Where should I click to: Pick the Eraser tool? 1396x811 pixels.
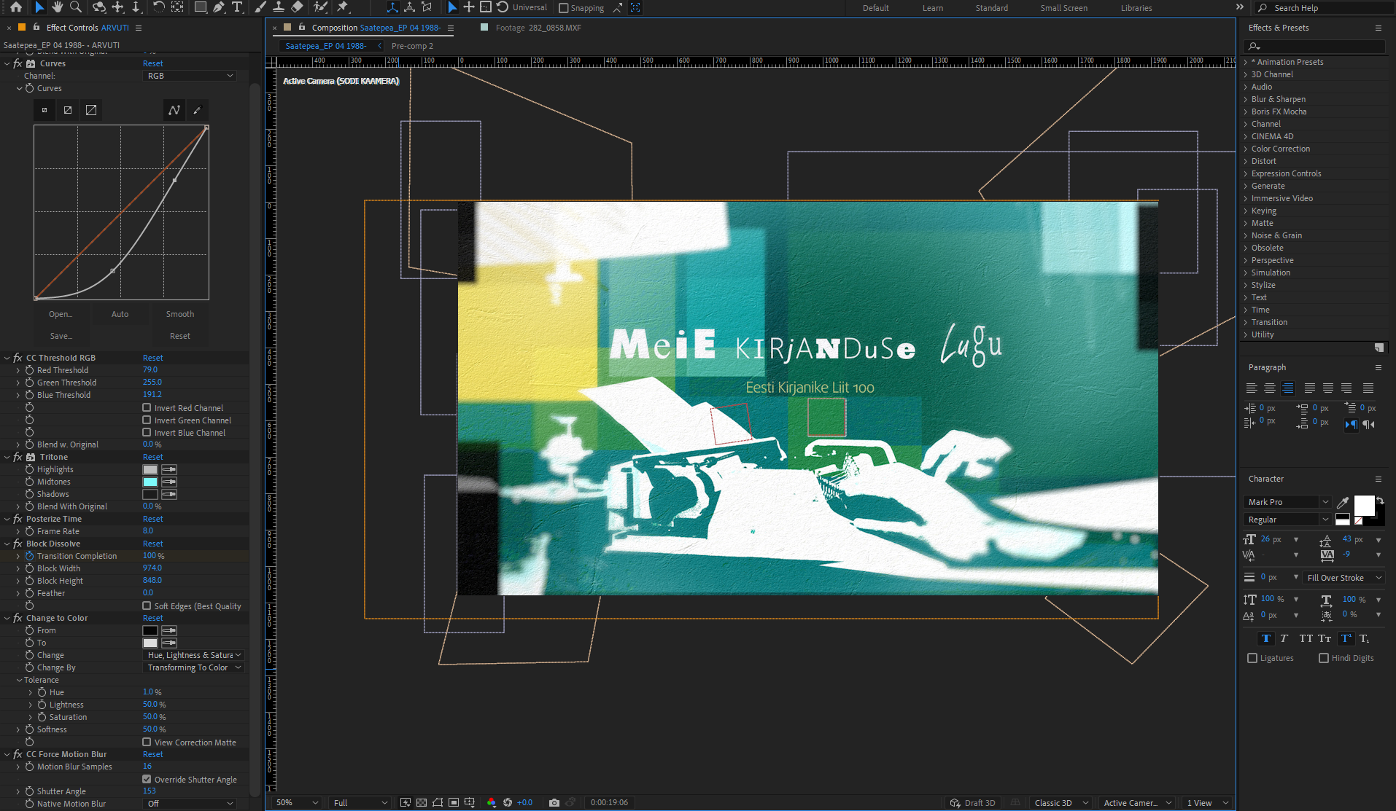[x=297, y=7]
